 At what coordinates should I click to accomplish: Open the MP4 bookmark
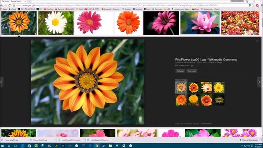[x=167, y=9]
